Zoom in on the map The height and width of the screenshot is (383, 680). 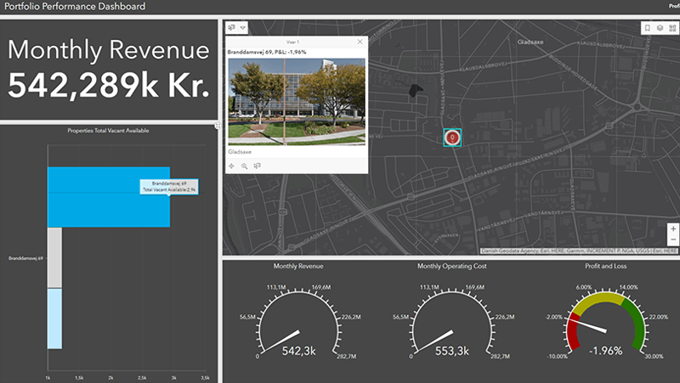coord(673,228)
